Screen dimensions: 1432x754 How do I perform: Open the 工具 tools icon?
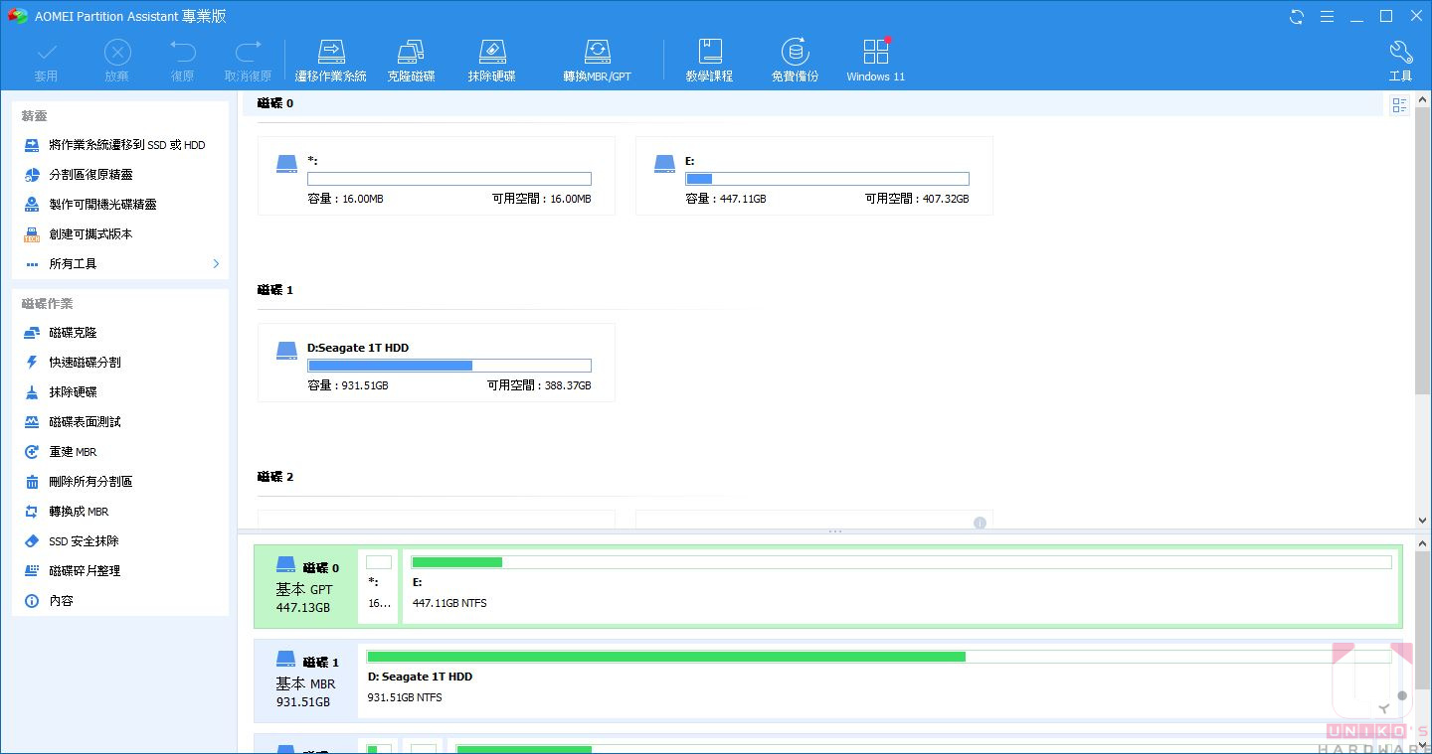1400,61
